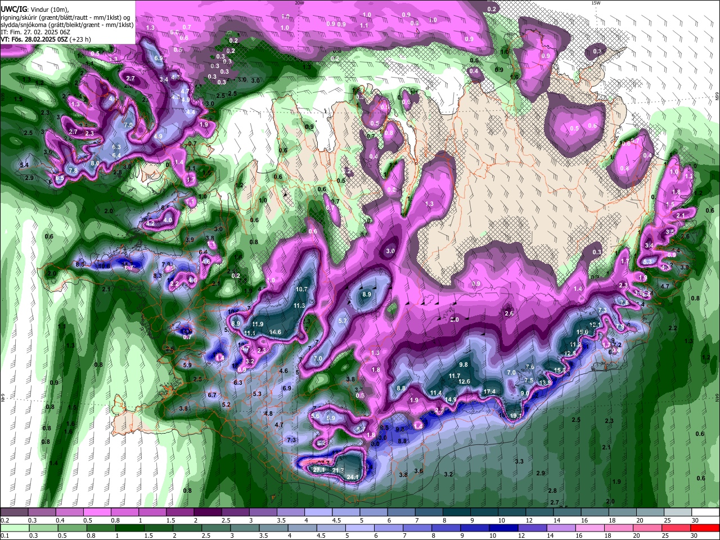Click the 0.1 label in the legend
Image resolution: width=720 pixels, height=540 pixels.
point(4,535)
